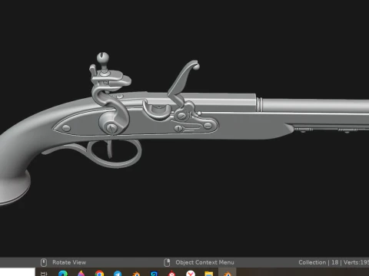The image size is (369, 276).
Task: Click the active Blender taskbar icon
Action: 227,273
